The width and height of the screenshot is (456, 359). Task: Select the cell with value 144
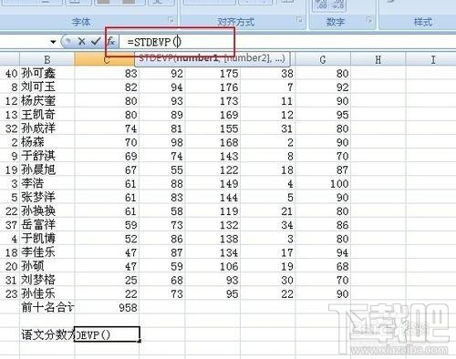(x=212, y=197)
